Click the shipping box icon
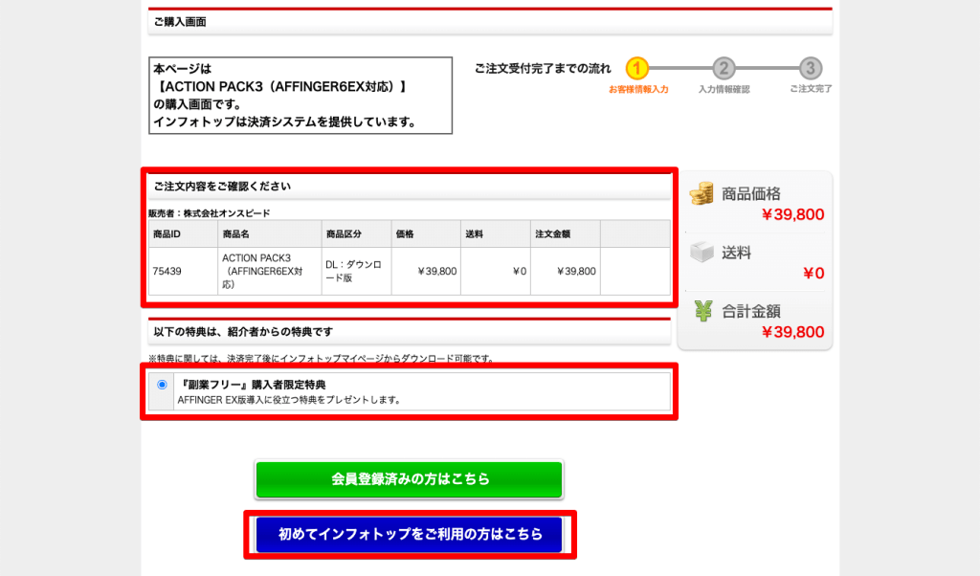980x576 pixels. tap(702, 253)
